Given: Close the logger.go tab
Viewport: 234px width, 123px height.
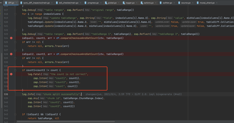Looking at the screenshot, I should coord(136,3).
